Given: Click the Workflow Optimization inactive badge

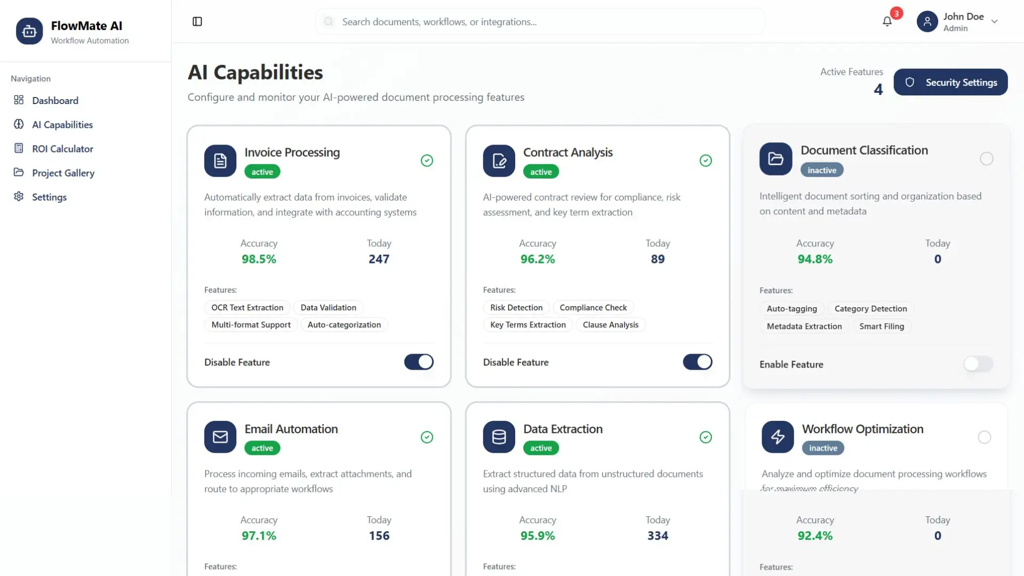Looking at the screenshot, I should (823, 448).
